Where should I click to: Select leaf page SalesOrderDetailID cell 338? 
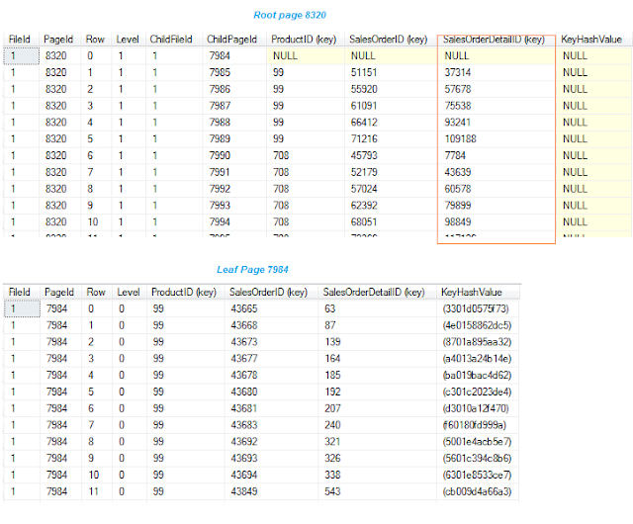point(378,476)
